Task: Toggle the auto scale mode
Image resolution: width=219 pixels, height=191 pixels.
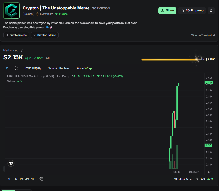Action: point(210,179)
